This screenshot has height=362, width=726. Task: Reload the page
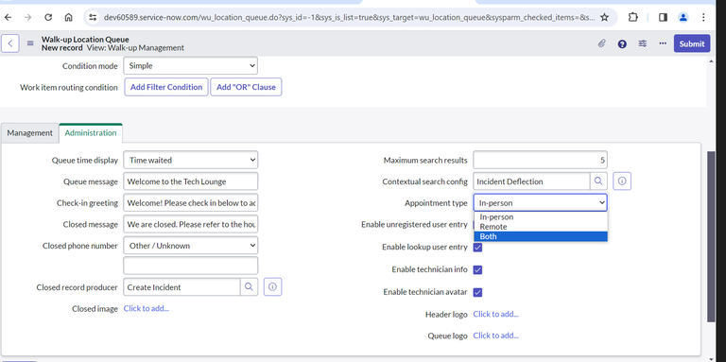pos(48,17)
